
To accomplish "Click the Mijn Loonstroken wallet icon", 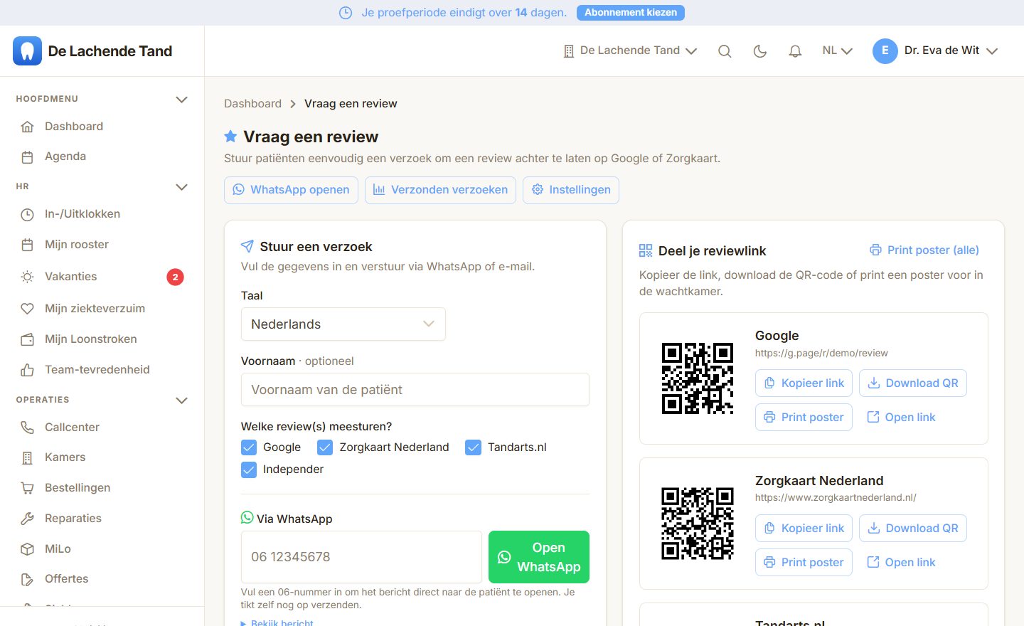I will pos(27,339).
